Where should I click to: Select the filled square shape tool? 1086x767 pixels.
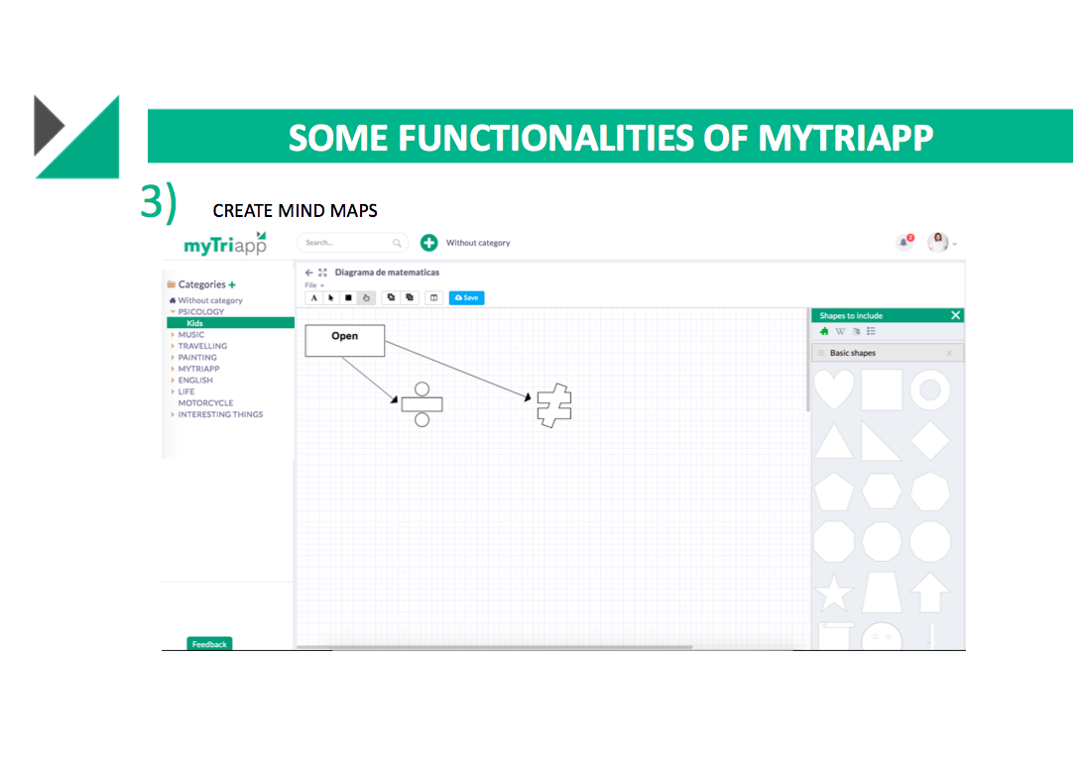coord(348,297)
